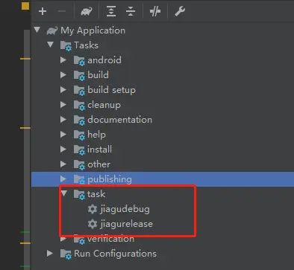Image resolution: width=294 pixels, height=270 pixels.
Task: Click the yellow warning square in the gutter
Action: [25, 6]
